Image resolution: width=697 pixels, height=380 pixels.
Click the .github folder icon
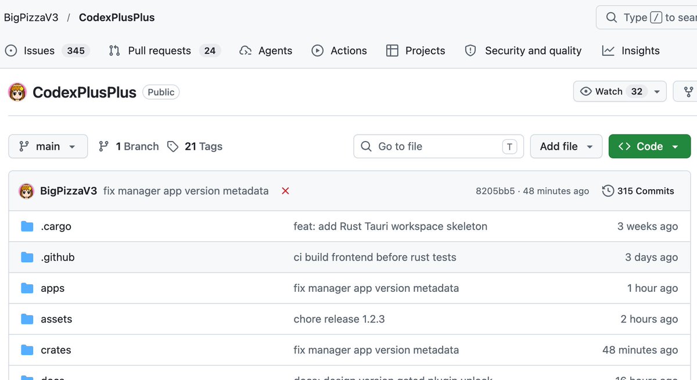(x=27, y=257)
